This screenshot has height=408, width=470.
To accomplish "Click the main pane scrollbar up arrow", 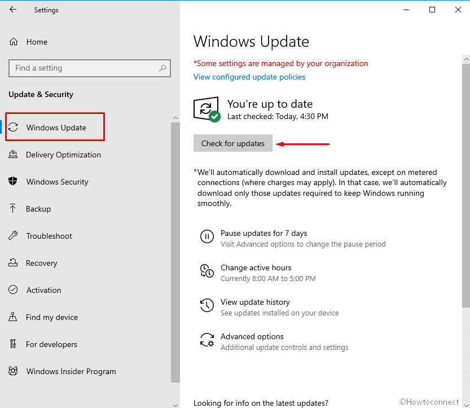I will point(466,59).
